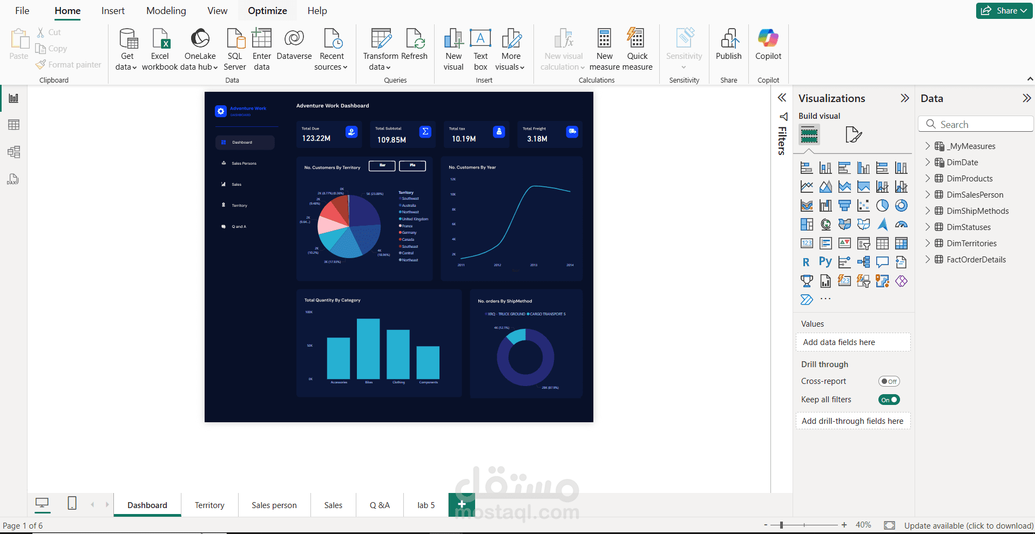Screen dimensions: 1035x534
Task: Switch to Model view in sidebar
Action: [x=13, y=152]
